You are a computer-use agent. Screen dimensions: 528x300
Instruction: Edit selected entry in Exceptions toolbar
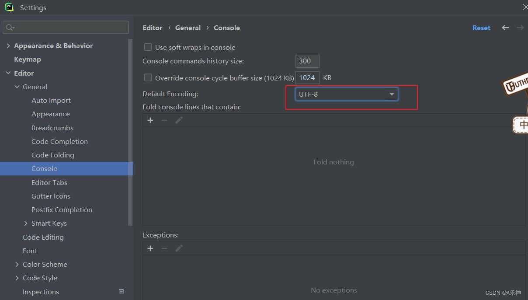click(179, 248)
